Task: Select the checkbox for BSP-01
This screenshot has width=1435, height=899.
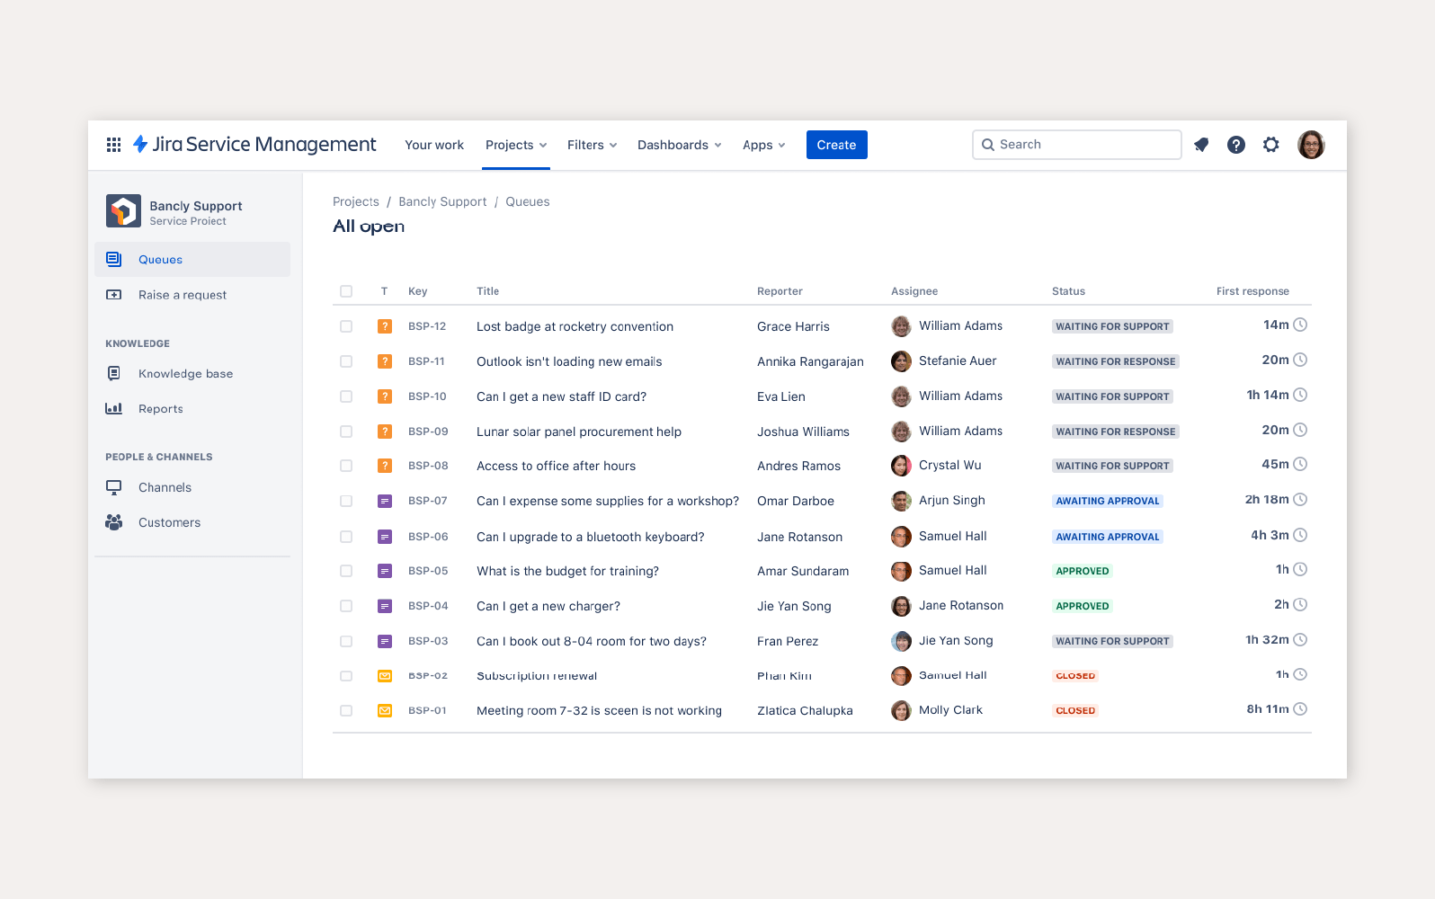Action: point(346,710)
